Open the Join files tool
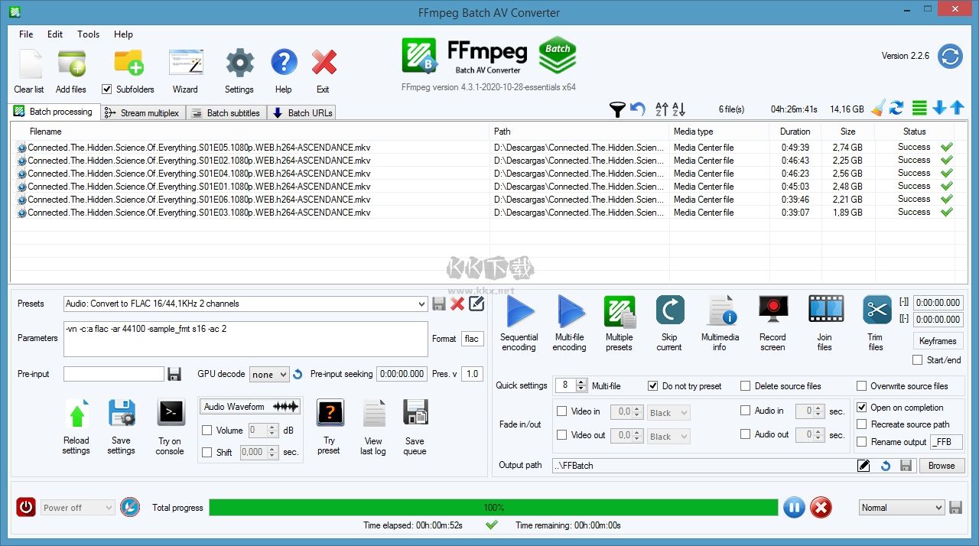 pyautogui.click(x=825, y=314)
